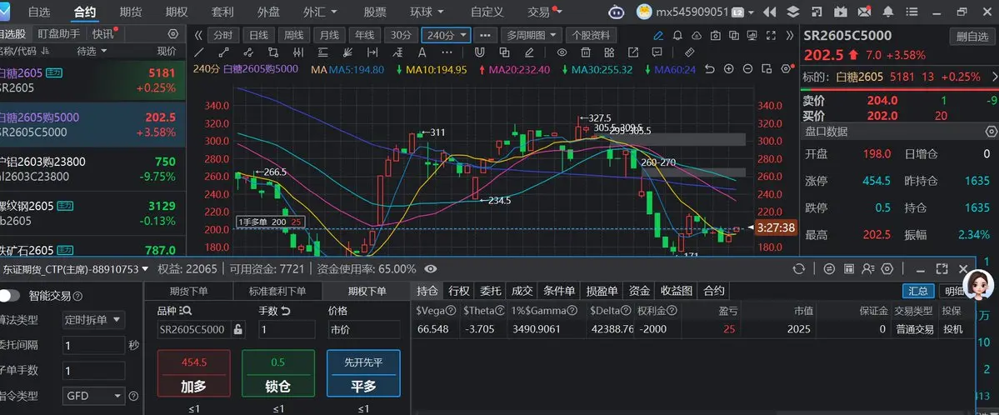Click the 盯盘助手 tab

click(59, 34)
